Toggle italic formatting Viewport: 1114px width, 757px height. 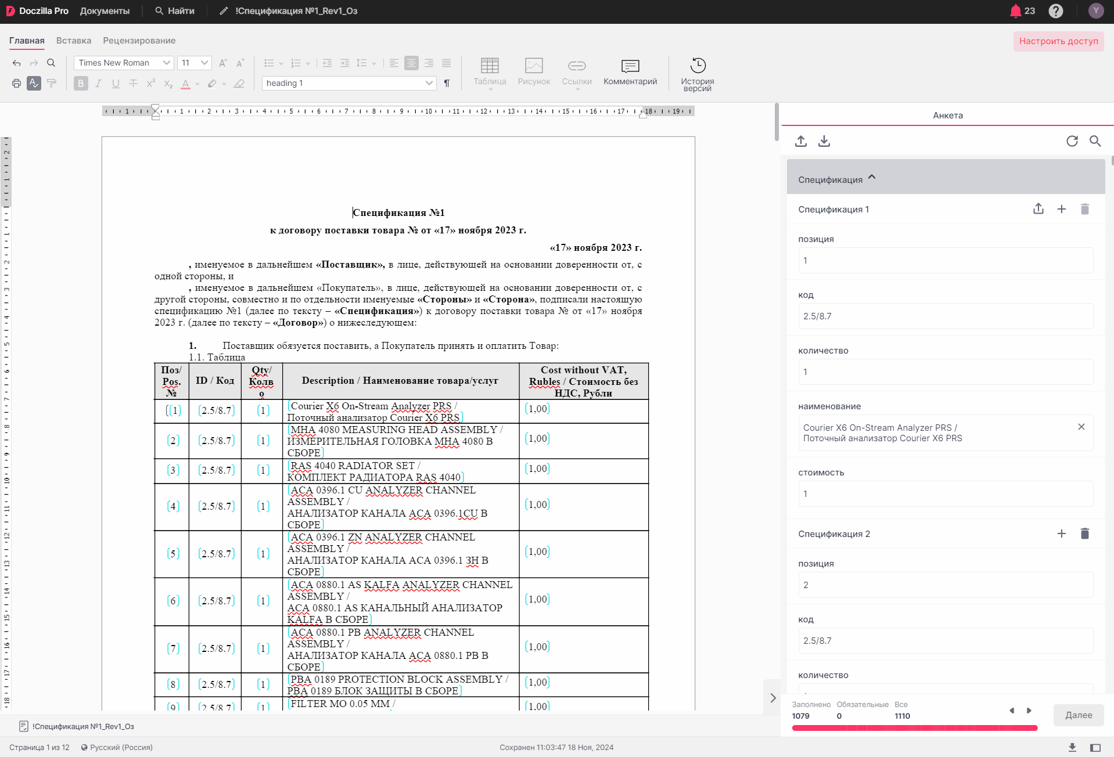tap(98, 84)
